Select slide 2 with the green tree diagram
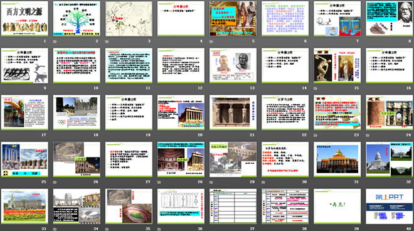The width and height of the screenshot is (414, 231). click(x=77, y=18)
